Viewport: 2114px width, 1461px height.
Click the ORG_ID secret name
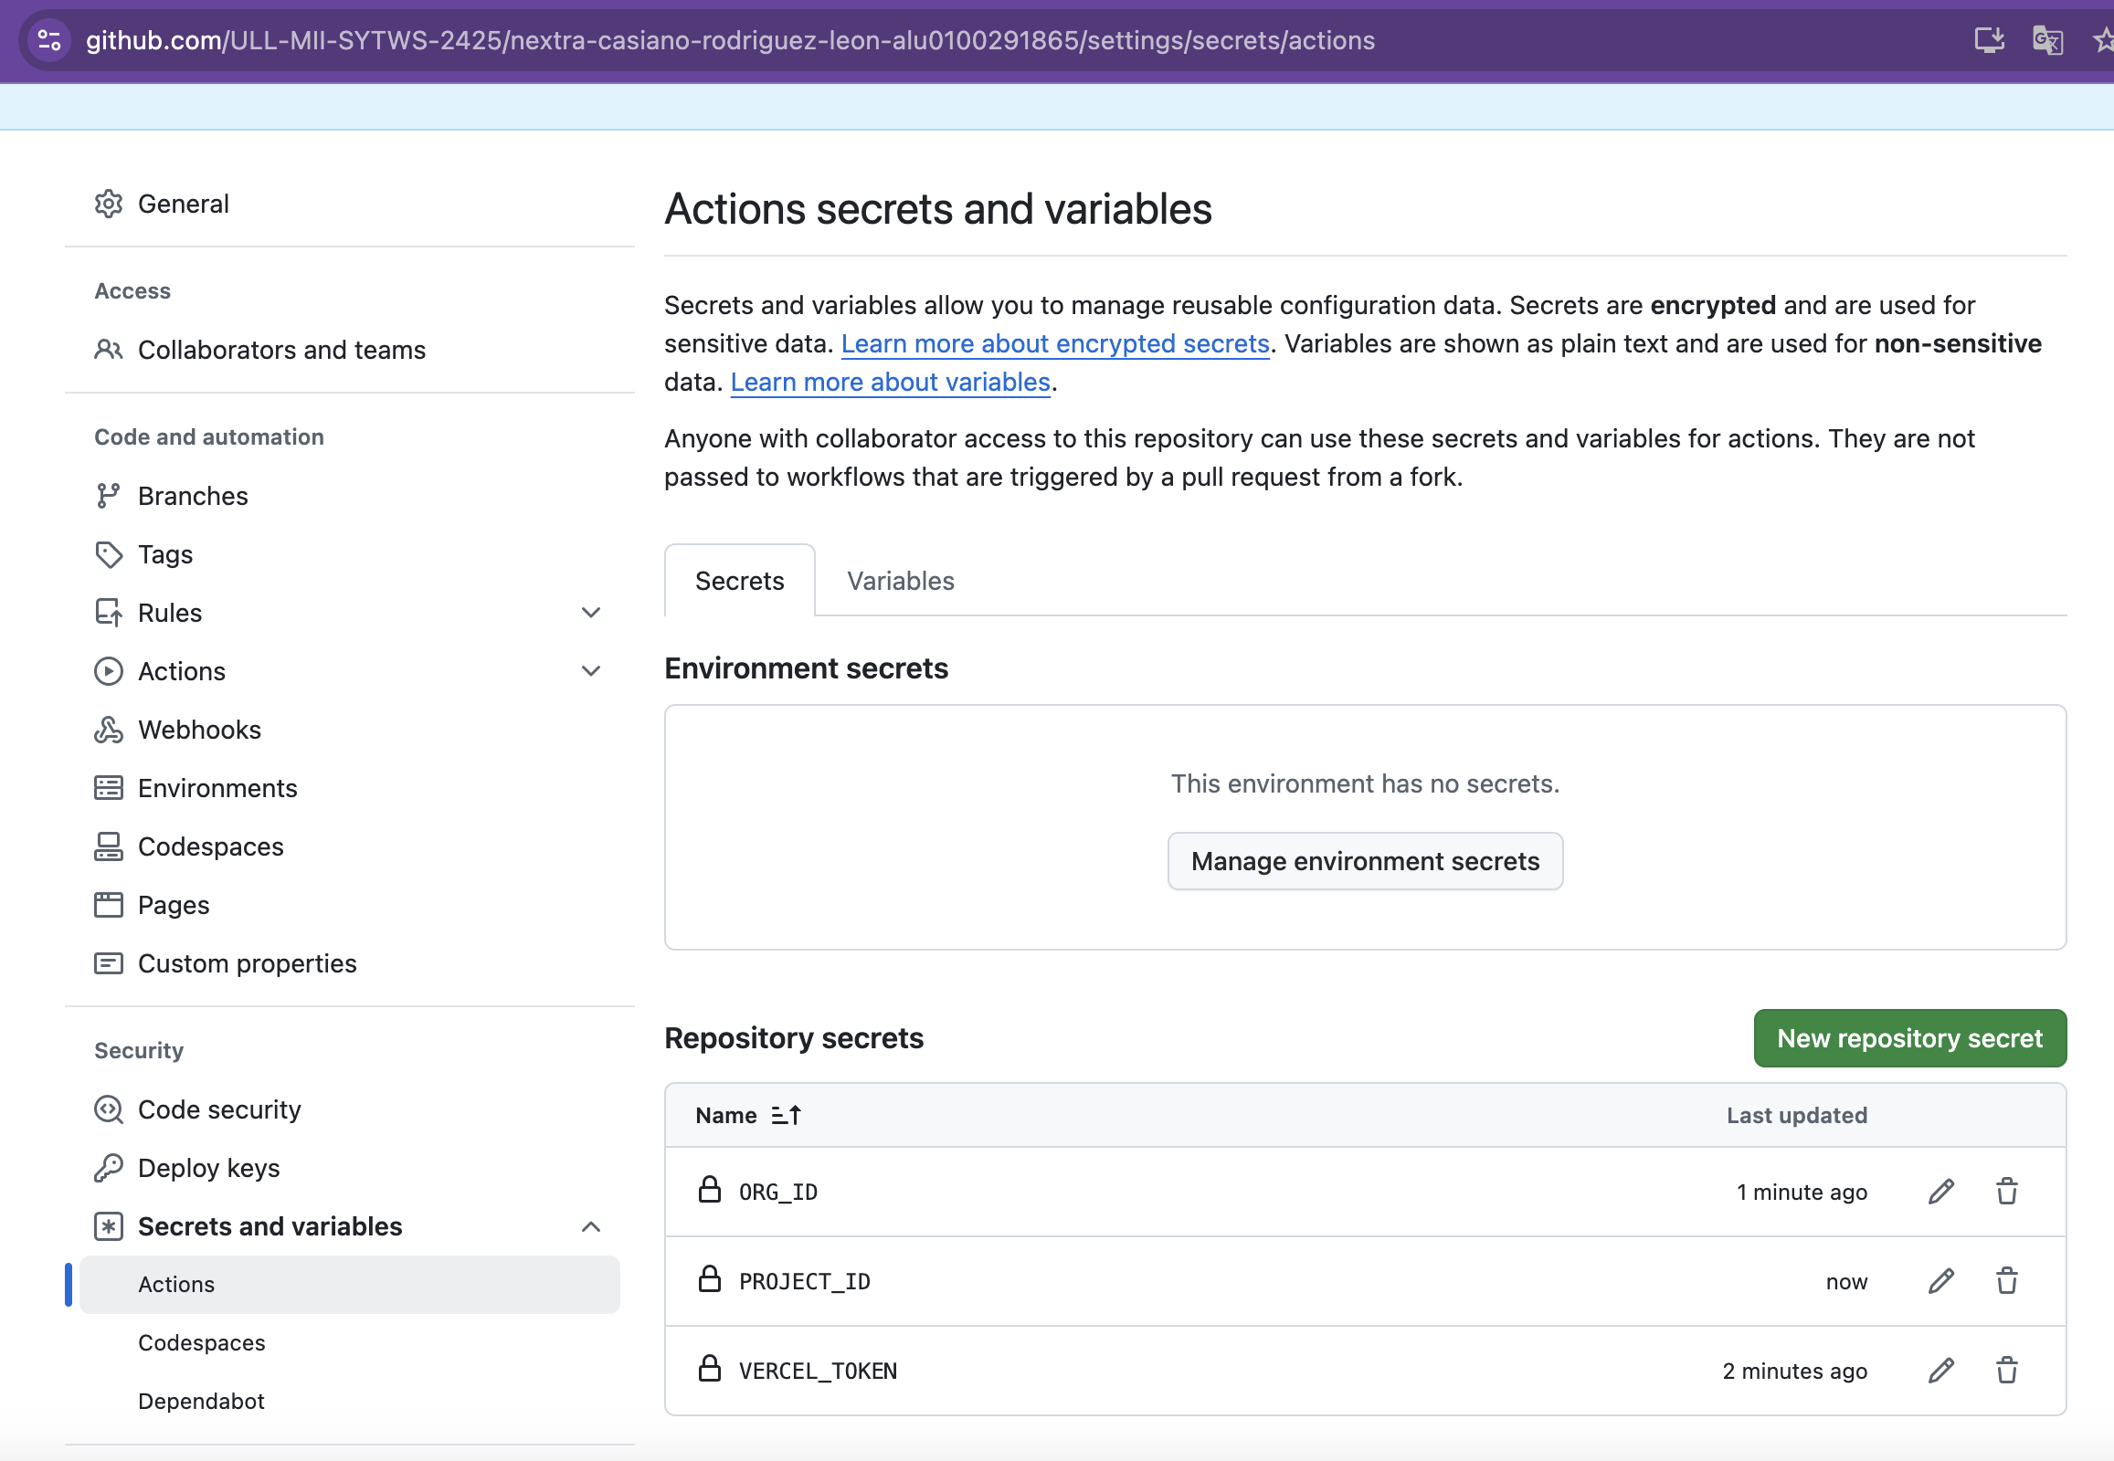pyautogui.click(x=777, y=1192)
